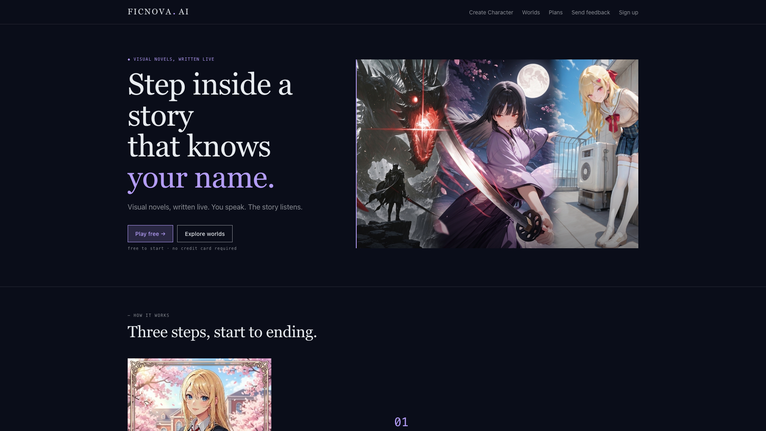Open the Sign up link
Viewport: 766px width, 431px height.
click(x=628, y=12)
